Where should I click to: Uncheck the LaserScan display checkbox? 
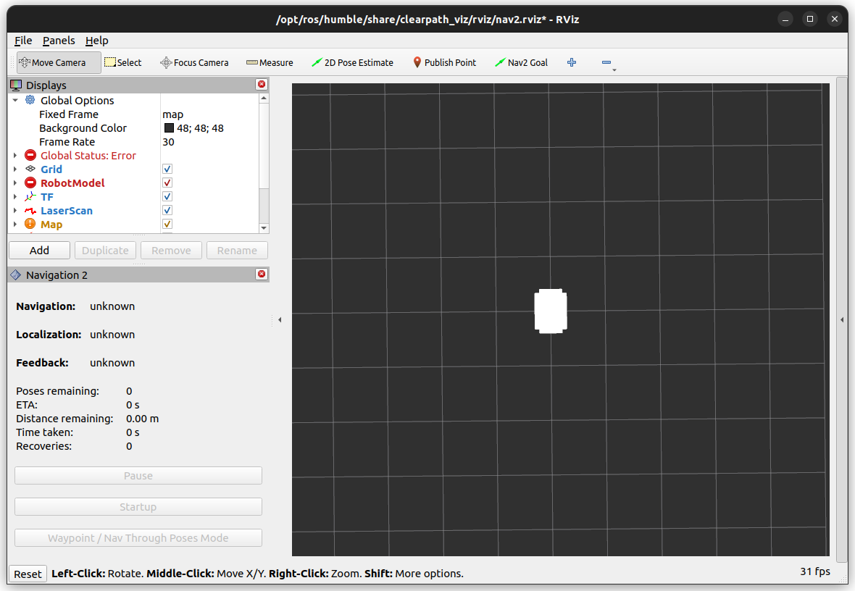click(167, 211)
